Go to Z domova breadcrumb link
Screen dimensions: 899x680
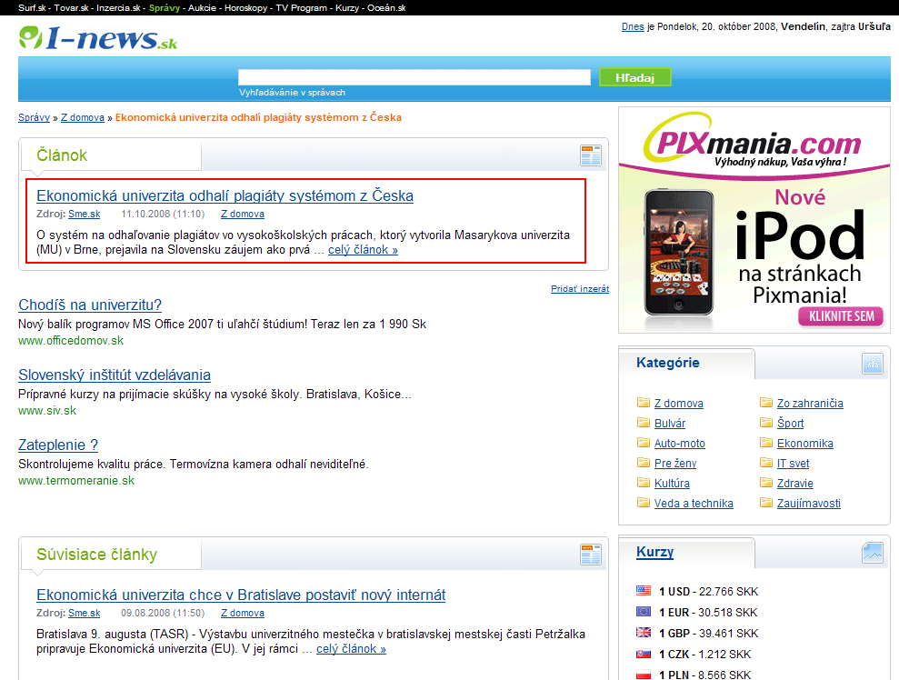[x=83, y=117]
